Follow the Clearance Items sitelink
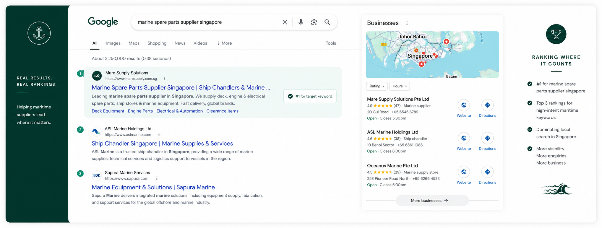 click(222, 111)
